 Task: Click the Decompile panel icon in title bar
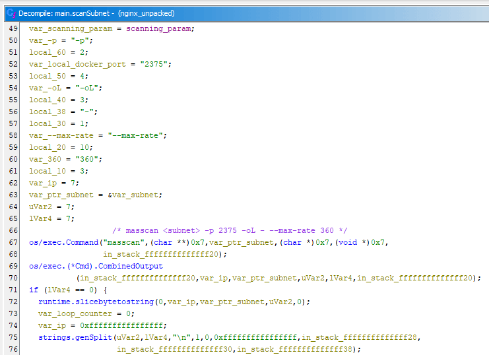10,12
